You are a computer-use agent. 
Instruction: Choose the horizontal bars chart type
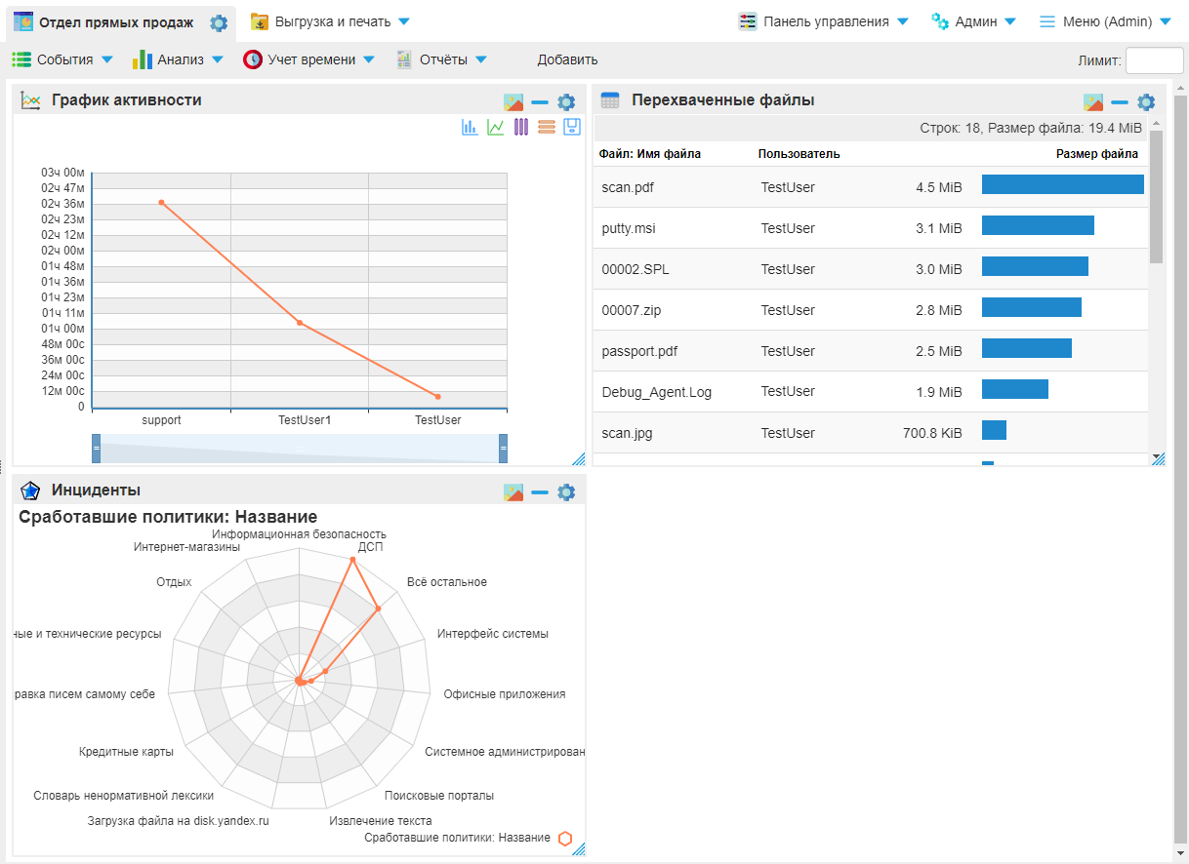(547, 127)
